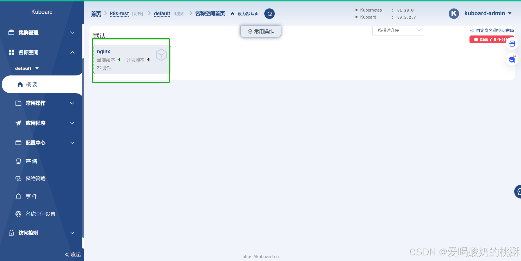Expand 配置中心 sidebar chevron
The height and width of the screenshot is (261, 521).
pos(72,143)
